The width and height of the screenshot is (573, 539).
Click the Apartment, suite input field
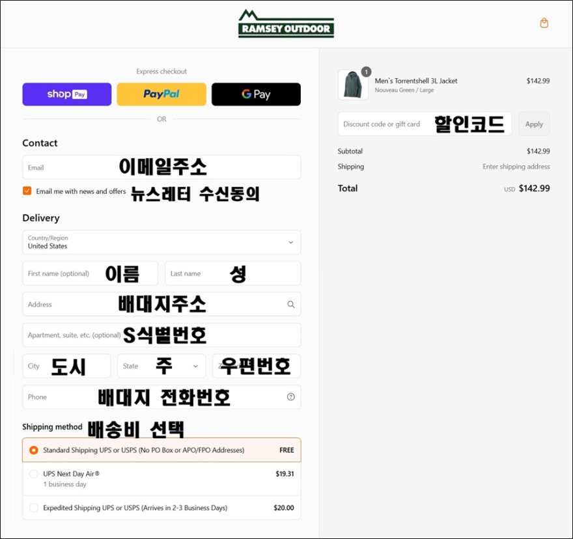(161, 335)
